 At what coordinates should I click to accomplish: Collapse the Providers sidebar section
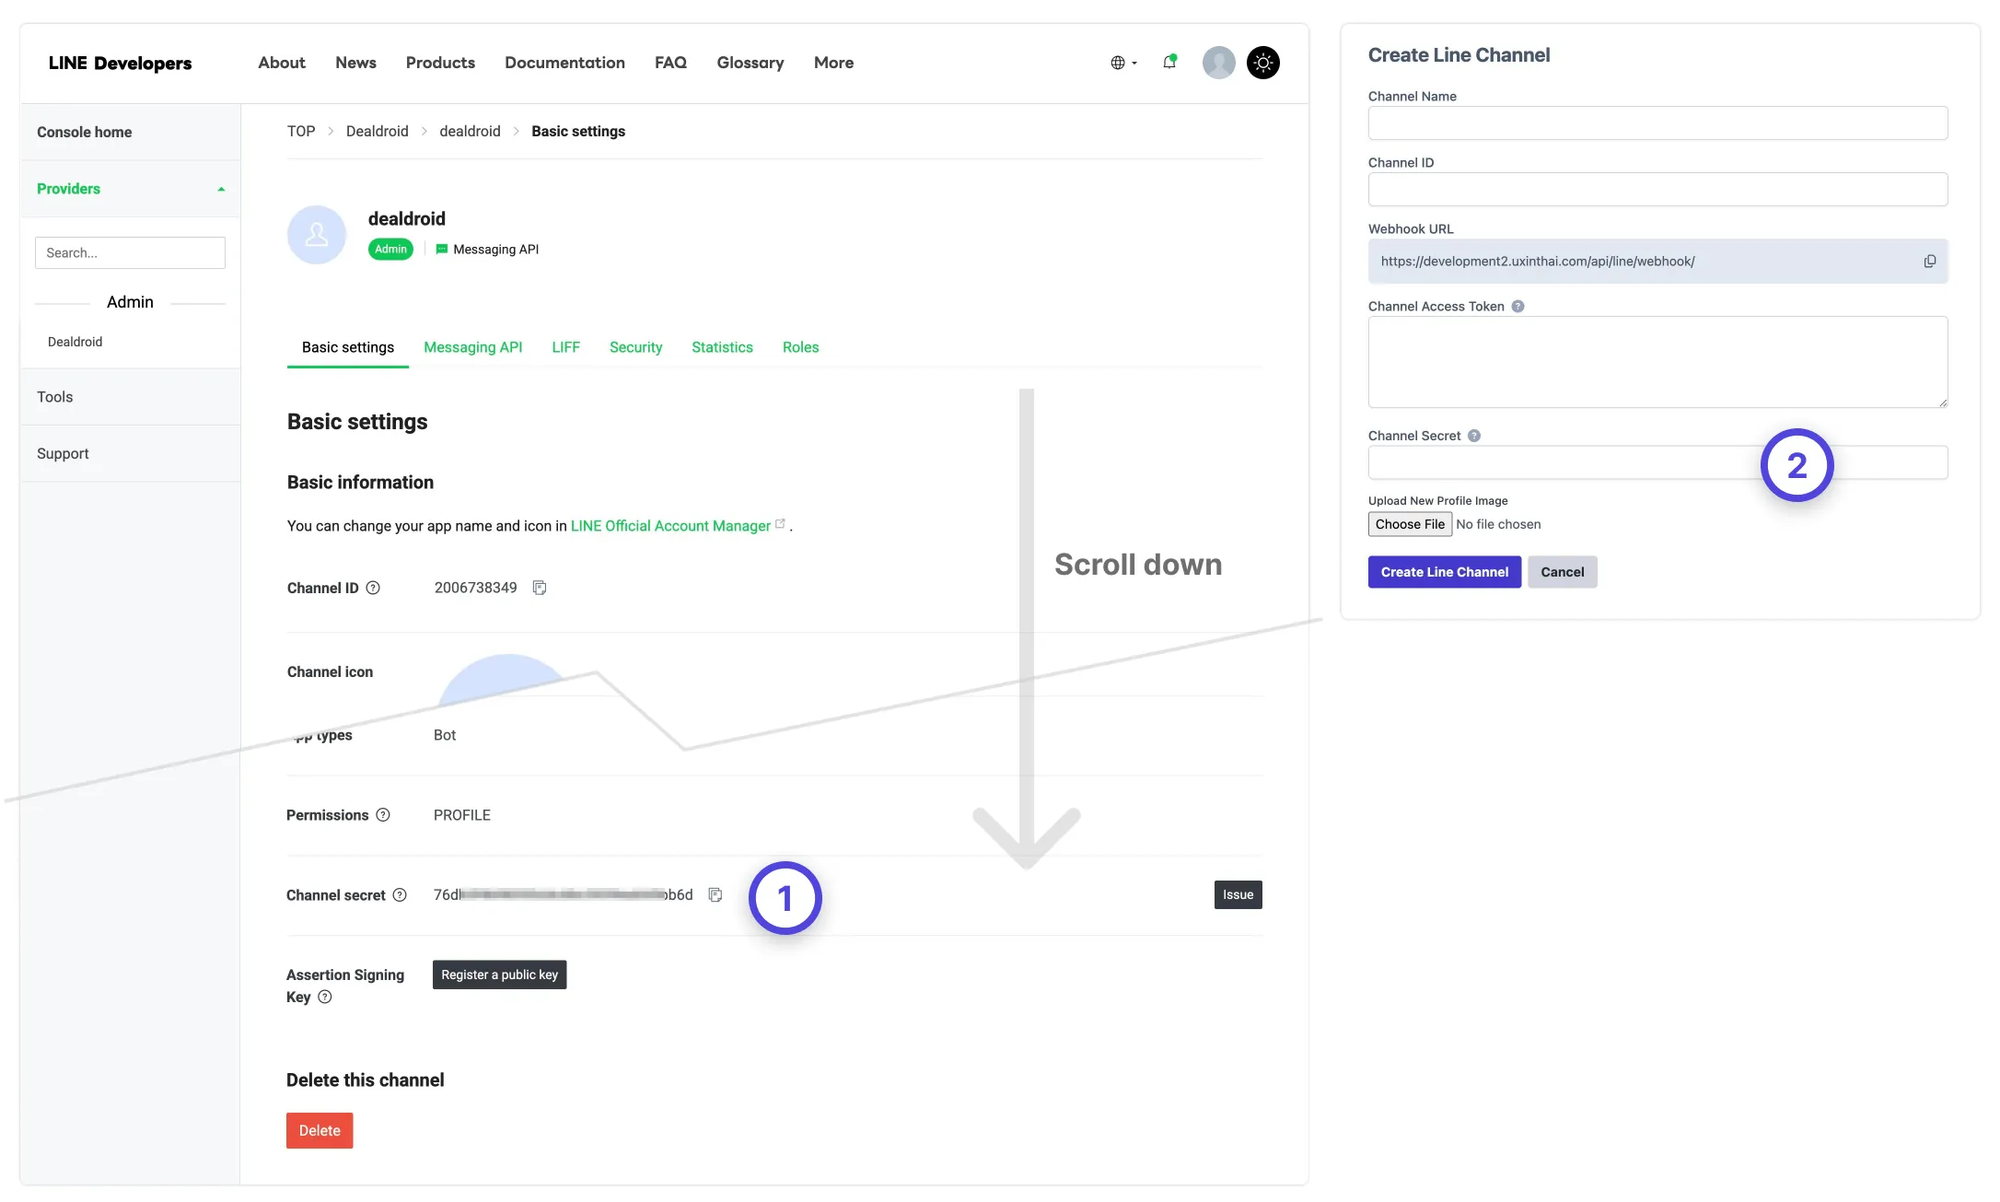click(x=221, y=189)
